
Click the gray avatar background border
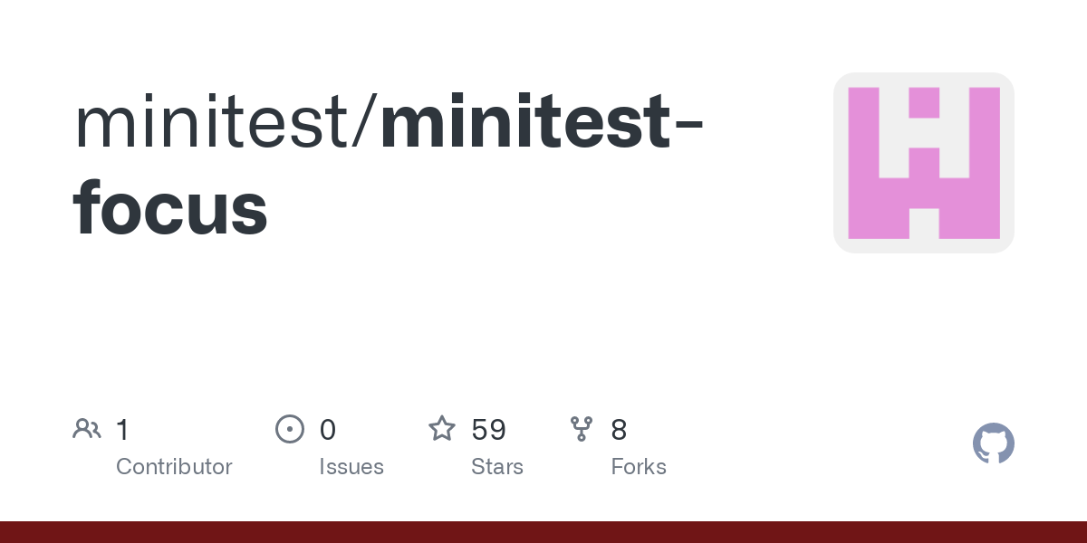point(840,163)
